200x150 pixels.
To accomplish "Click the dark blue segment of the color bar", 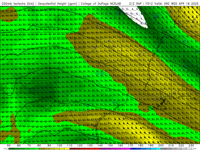I will (133, 149).
